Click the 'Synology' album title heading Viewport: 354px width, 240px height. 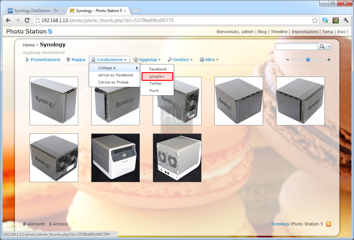[53, 45]
